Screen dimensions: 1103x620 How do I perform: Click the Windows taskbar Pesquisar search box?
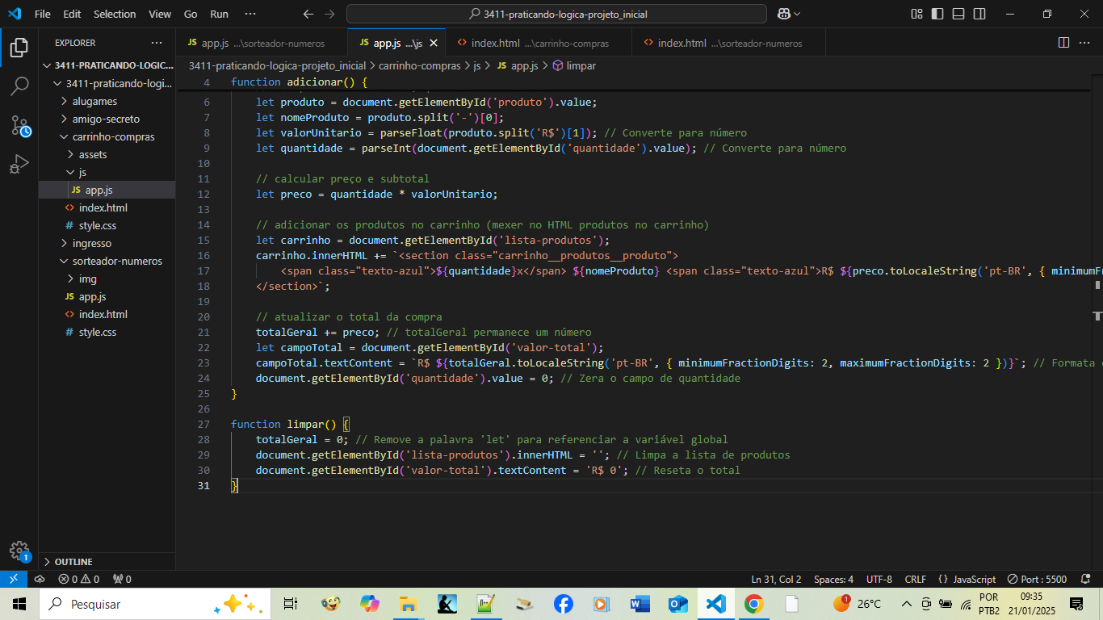tap(156, 604)
